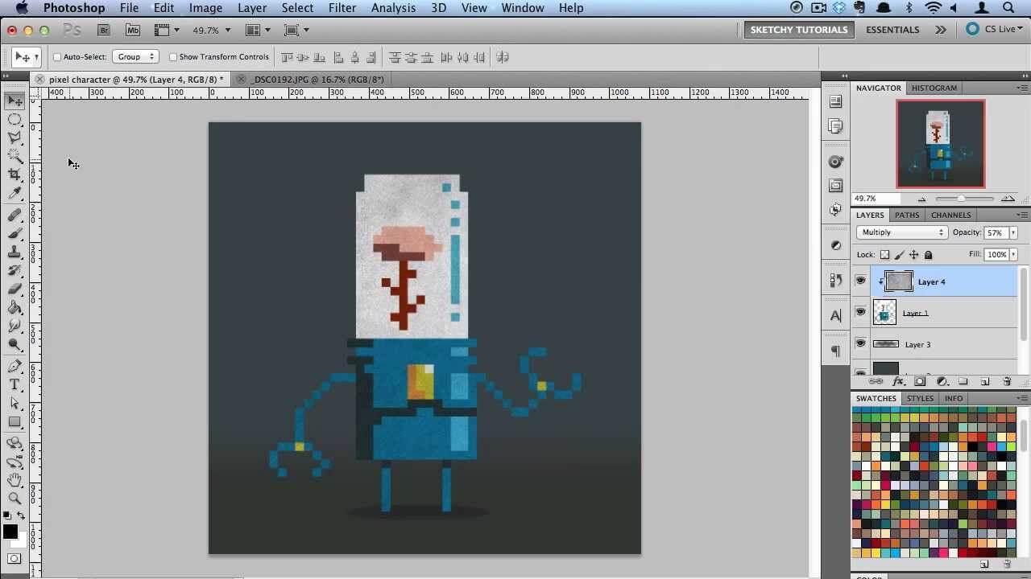
Task: Open the Filter menu
Action: click(x=342, y=7)
